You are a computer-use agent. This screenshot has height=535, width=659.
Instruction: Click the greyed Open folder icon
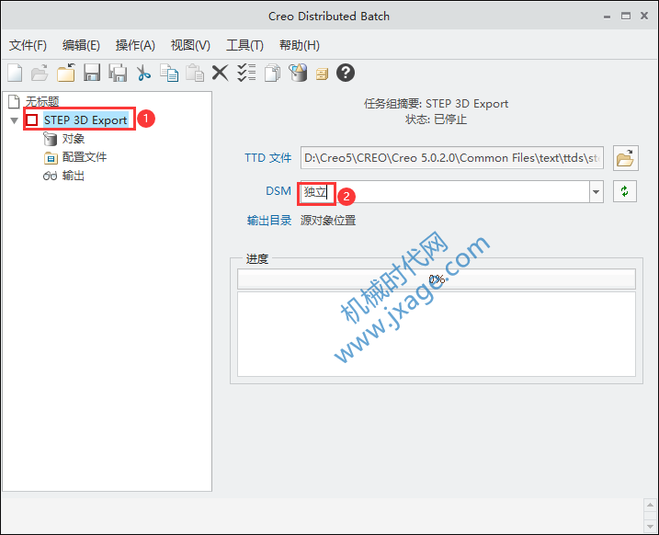(x=40, y=74)
